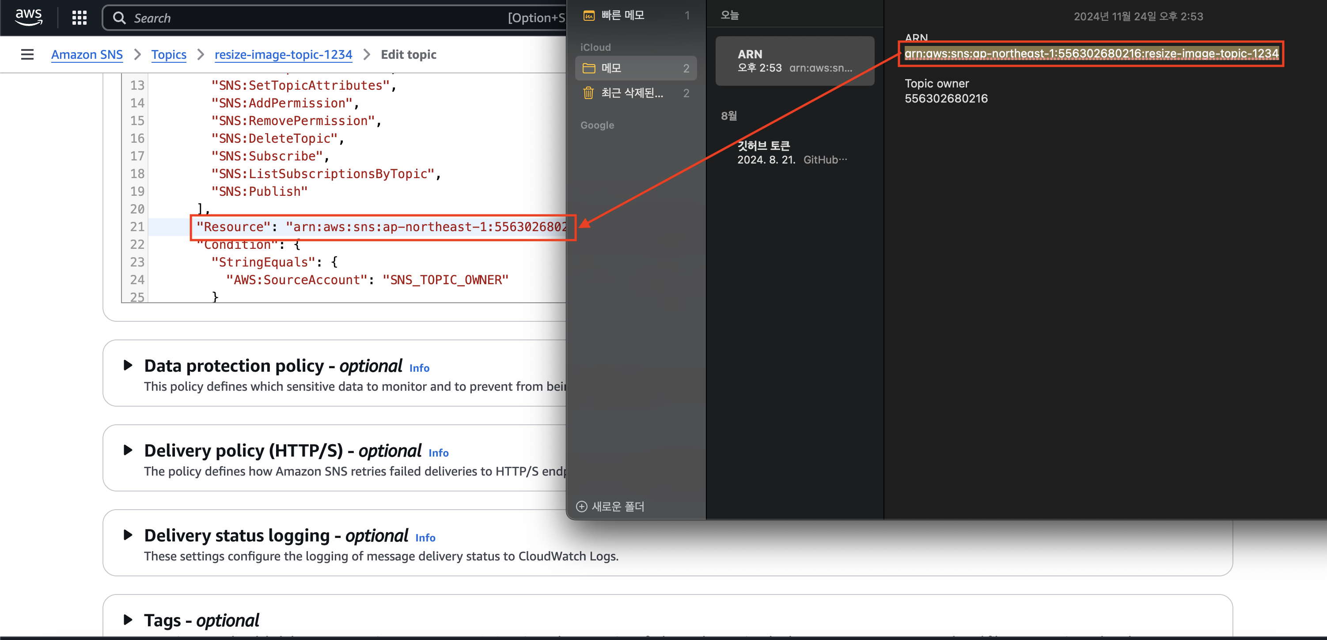Click the 오늘 header in notes list
Image resolution: width=1327 pixels, height=640 pixels.
[x=729, y=15]
